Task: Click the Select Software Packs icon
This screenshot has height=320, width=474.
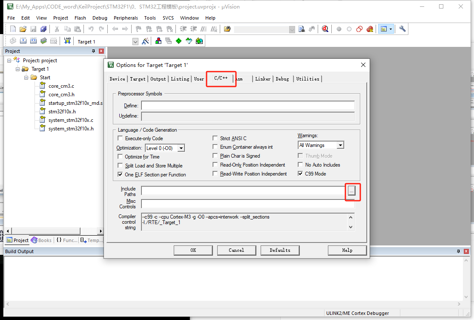Action: pos(189,41)
